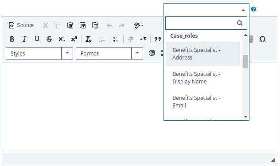Insert a numbered list
Image resolution: width=280 pixels, height=166 pixels.
pyautogui.click(x=104, y=39)
